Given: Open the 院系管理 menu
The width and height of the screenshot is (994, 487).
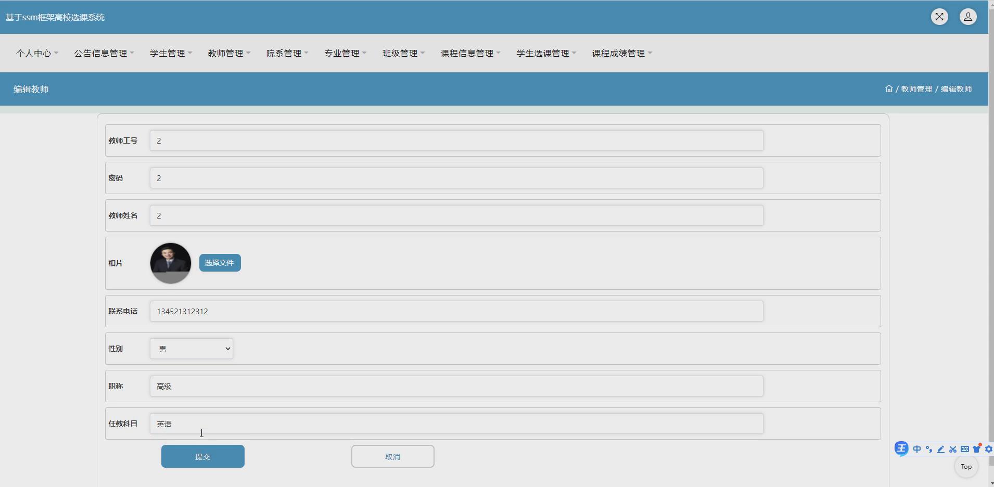Looking at the screenshot, I should [x=288, y=53].
